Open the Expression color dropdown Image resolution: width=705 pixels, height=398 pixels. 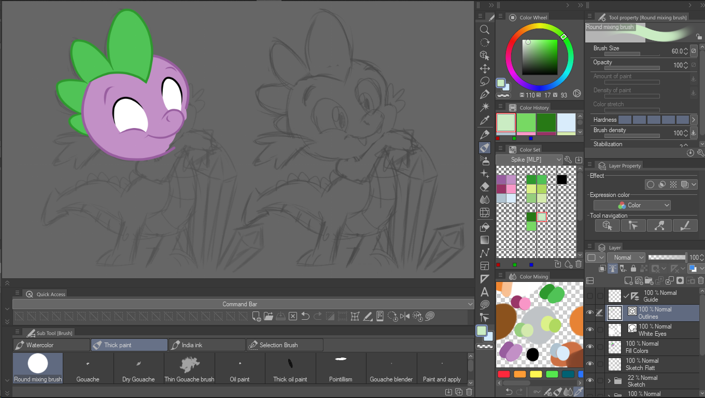click(x=631, y=205)
